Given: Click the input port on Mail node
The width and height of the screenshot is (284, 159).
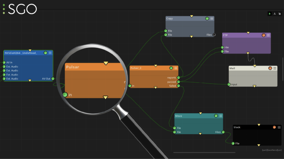Looking at the screenshot, I should pyautogui.click(x=229, y=84).
